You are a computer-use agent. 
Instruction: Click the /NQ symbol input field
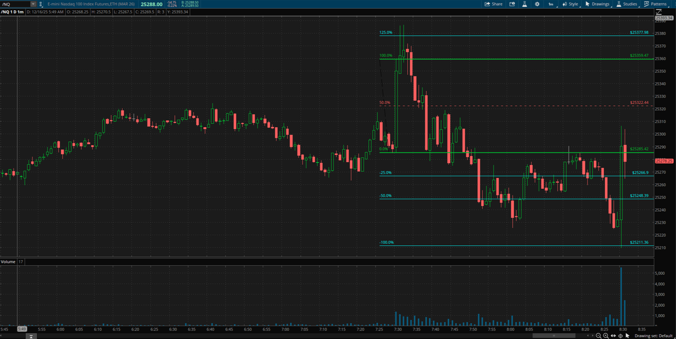15,4
